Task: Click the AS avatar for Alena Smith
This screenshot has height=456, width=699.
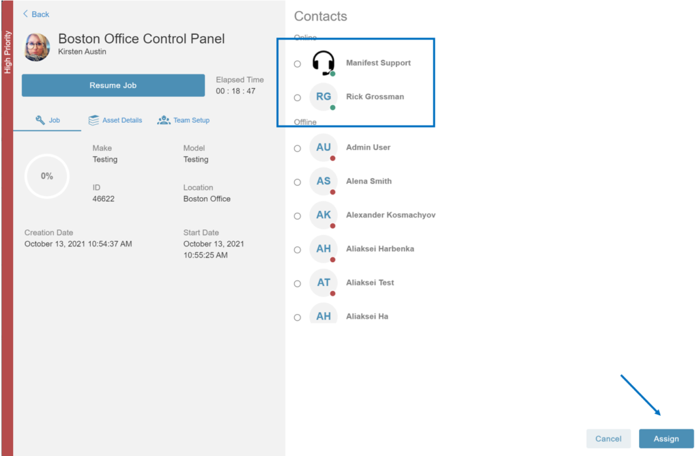Action: (x=323, y=182)
